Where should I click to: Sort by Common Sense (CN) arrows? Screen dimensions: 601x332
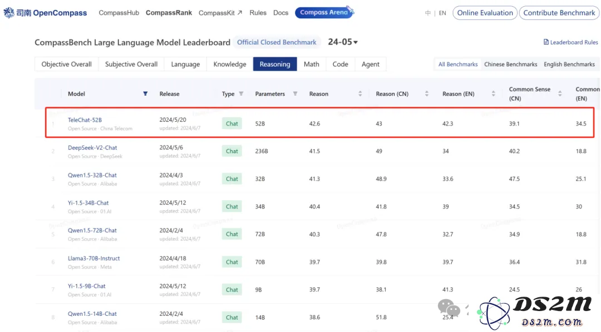[x=560, y=93]
